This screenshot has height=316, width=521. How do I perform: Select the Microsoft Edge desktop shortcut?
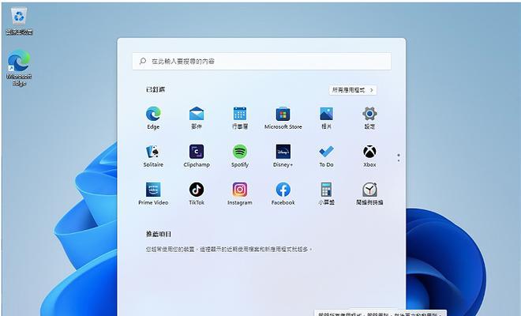tap(19, 68)
